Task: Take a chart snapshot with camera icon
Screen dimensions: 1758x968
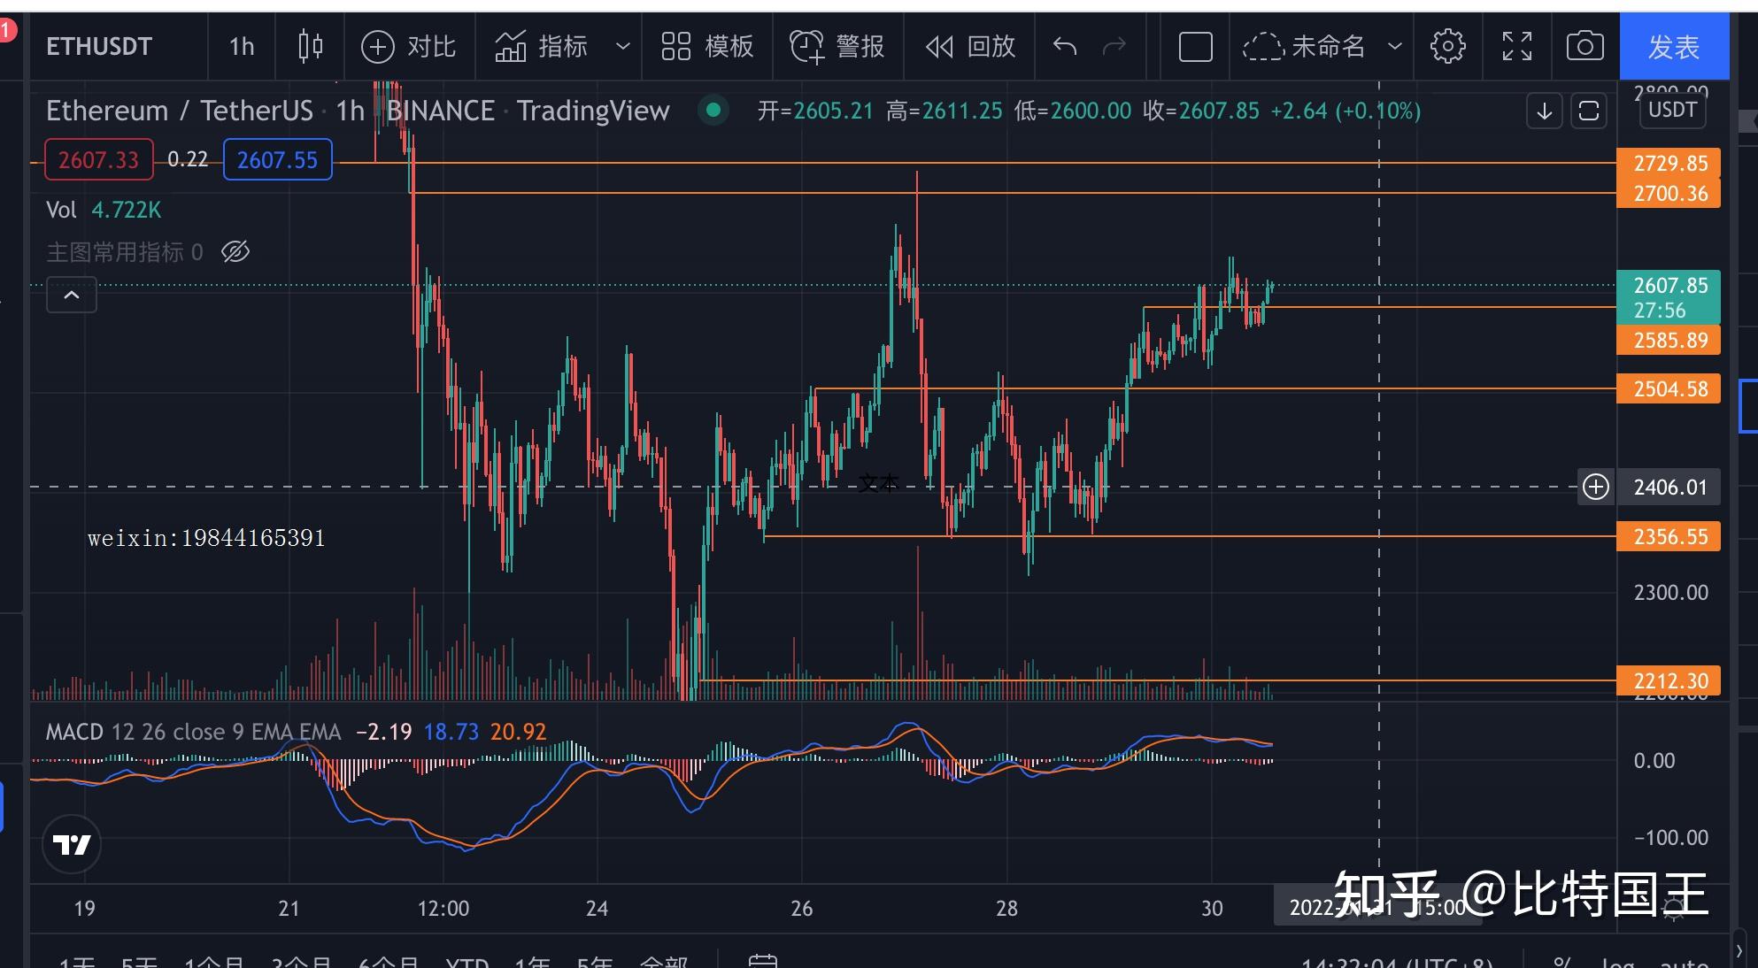Action: [1585, 46]
